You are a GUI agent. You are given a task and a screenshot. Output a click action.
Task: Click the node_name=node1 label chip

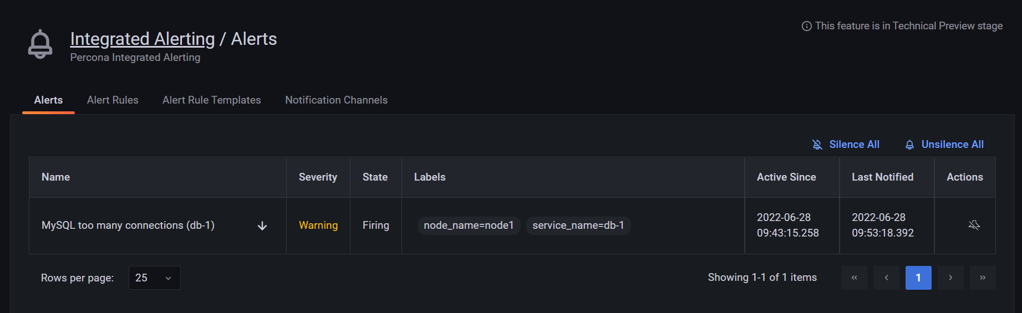pos(469,225)
